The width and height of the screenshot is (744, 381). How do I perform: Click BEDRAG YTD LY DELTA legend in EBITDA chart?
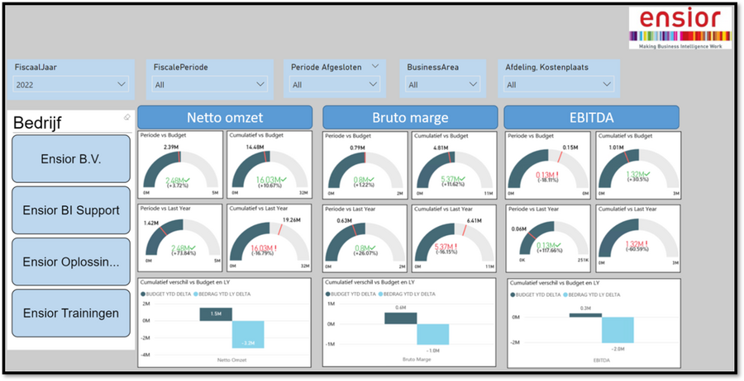pos(592,294)
